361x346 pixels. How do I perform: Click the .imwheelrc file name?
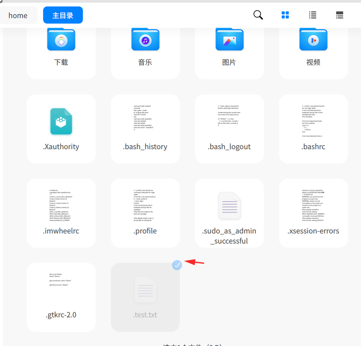(61, 231)
